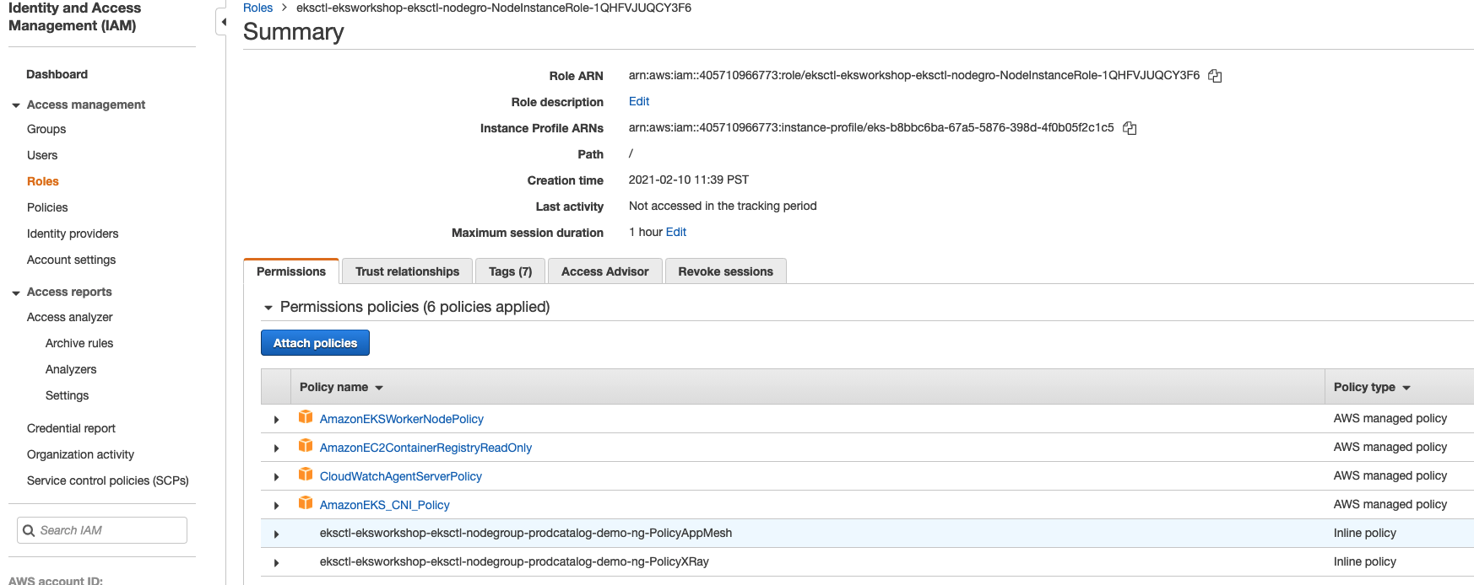The width and height of the screenshot is (1474, 585).
Task: Open Credential report in the sidebar
Action: [71, 428]
